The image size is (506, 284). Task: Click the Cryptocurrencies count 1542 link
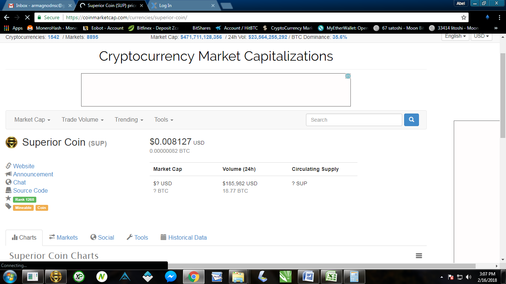pyautogui.click(x=53, y=37)
